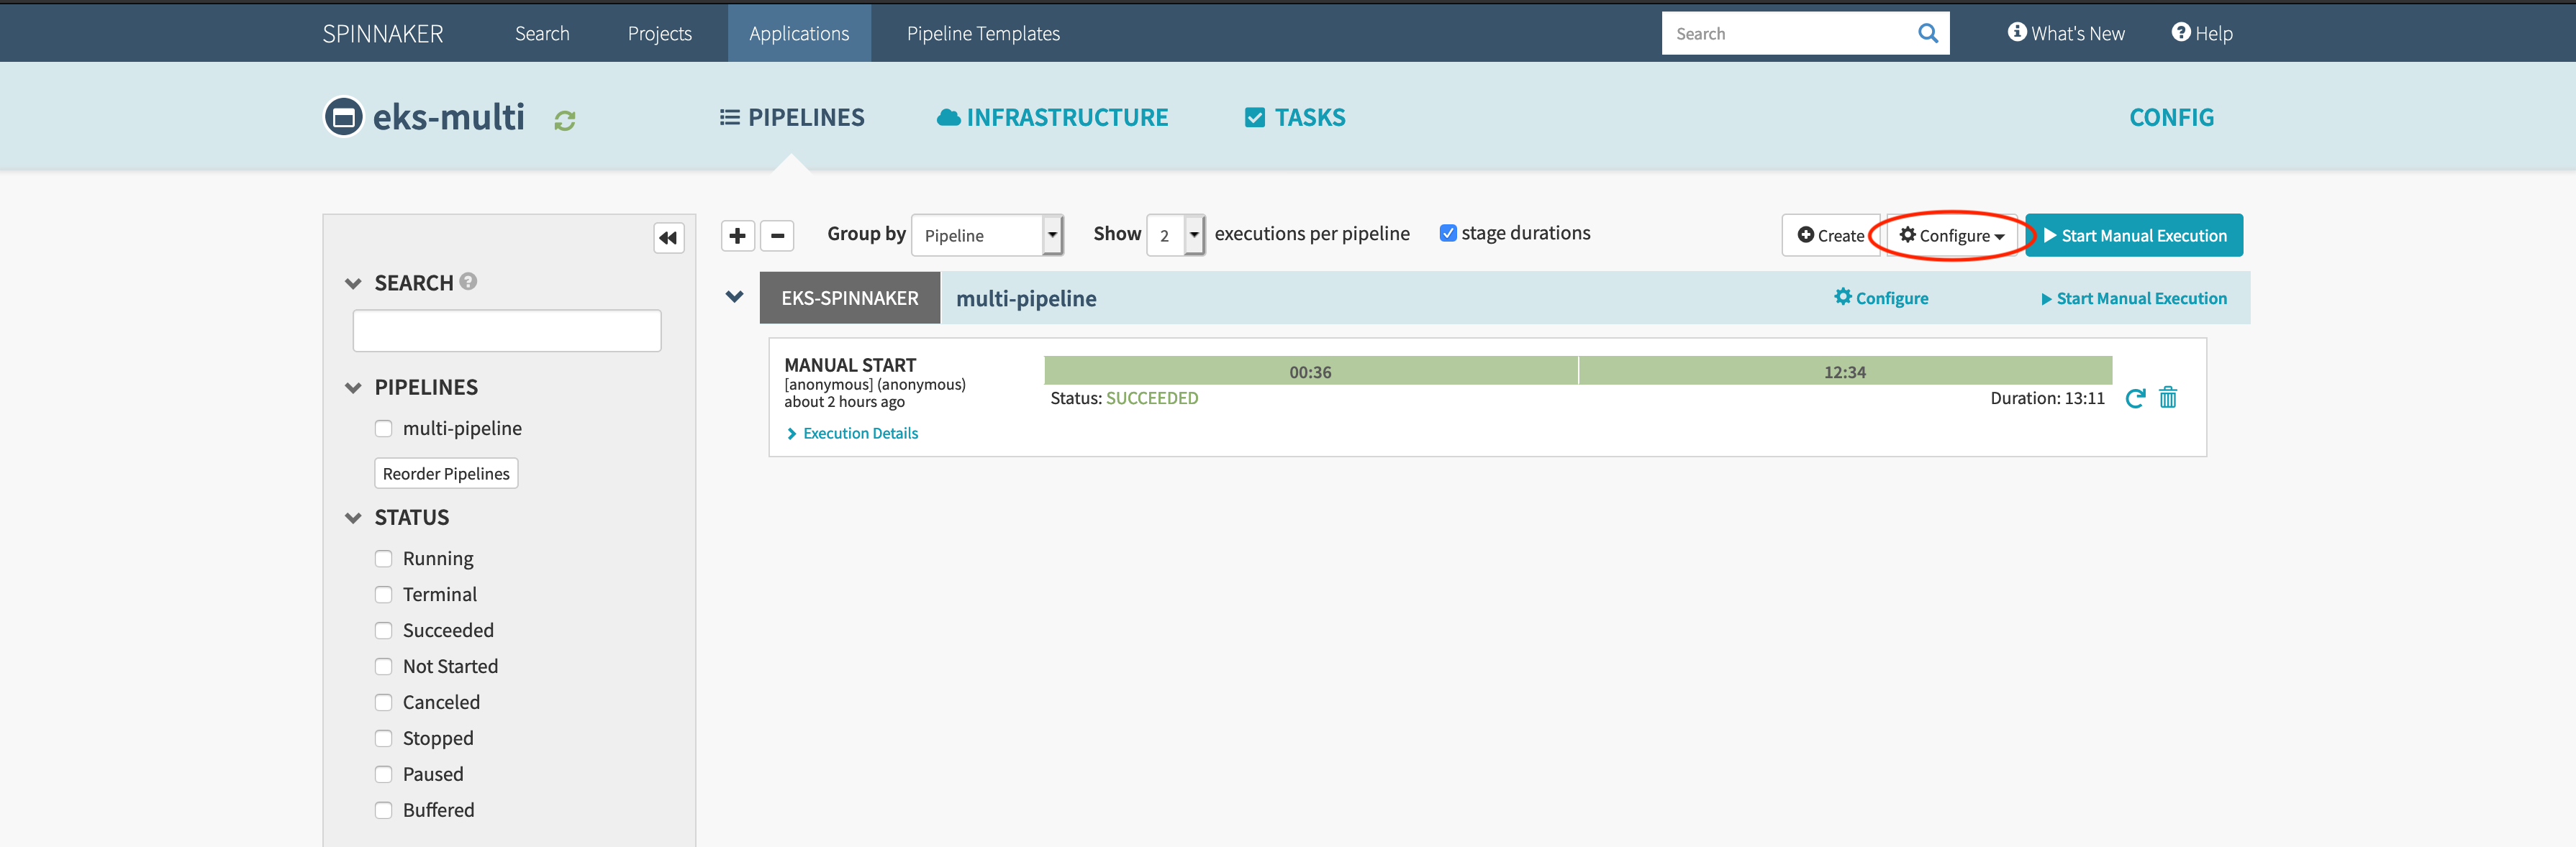The height and width of the screenshot is (847, 2576).
Task: Check the multi-pipeline filter checkbox
Action: point(383,429)
